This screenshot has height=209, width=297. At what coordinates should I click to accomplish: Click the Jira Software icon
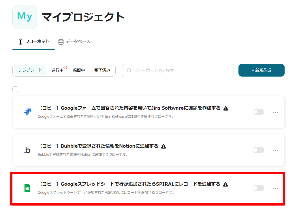click(27, 112)
